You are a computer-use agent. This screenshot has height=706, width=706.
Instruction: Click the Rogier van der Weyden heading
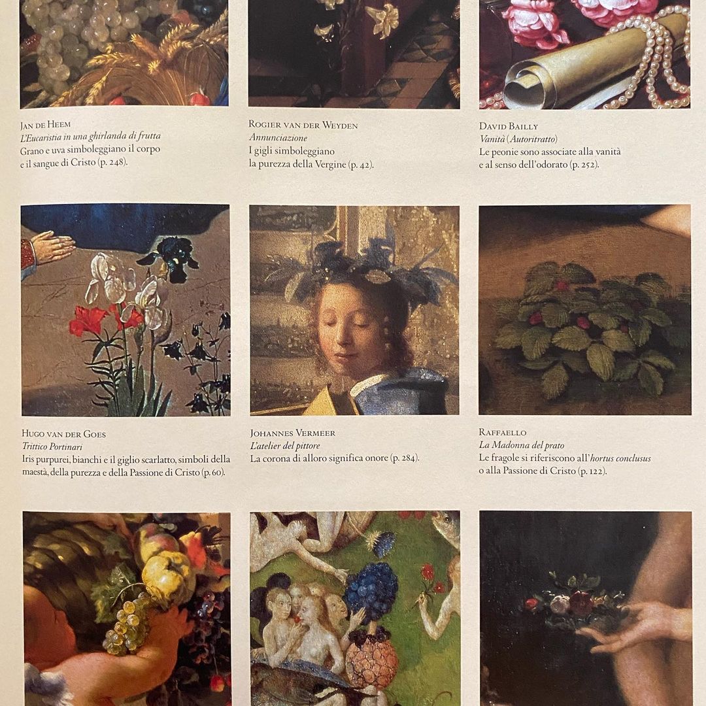pos(303,125)
